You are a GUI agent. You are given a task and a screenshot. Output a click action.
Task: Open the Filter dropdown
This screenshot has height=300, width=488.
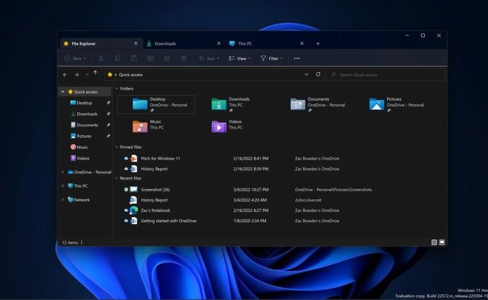point(271,58)
